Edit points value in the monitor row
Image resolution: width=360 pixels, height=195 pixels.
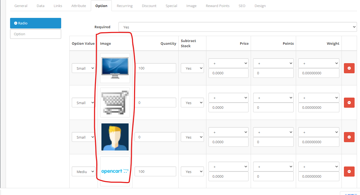point(273,73)
